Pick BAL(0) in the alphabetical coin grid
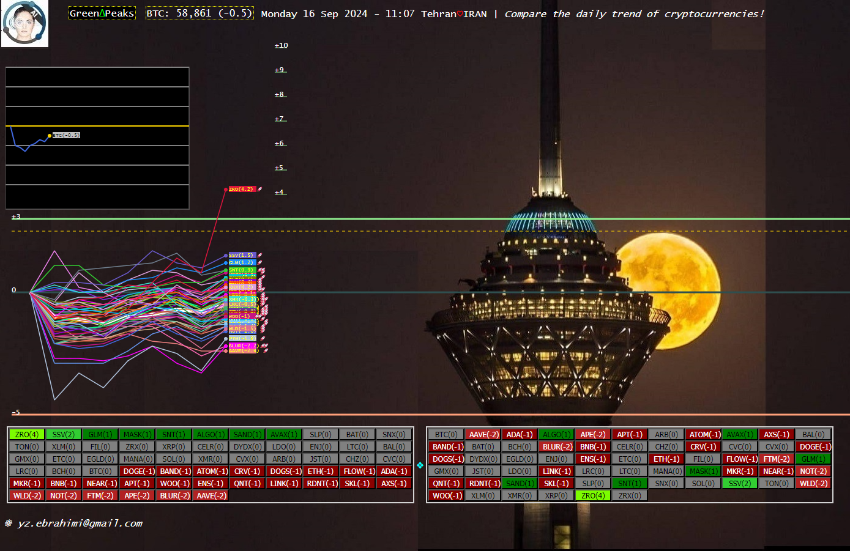The height and width of the screenshot is (551, 850). (x=813, y=435)
